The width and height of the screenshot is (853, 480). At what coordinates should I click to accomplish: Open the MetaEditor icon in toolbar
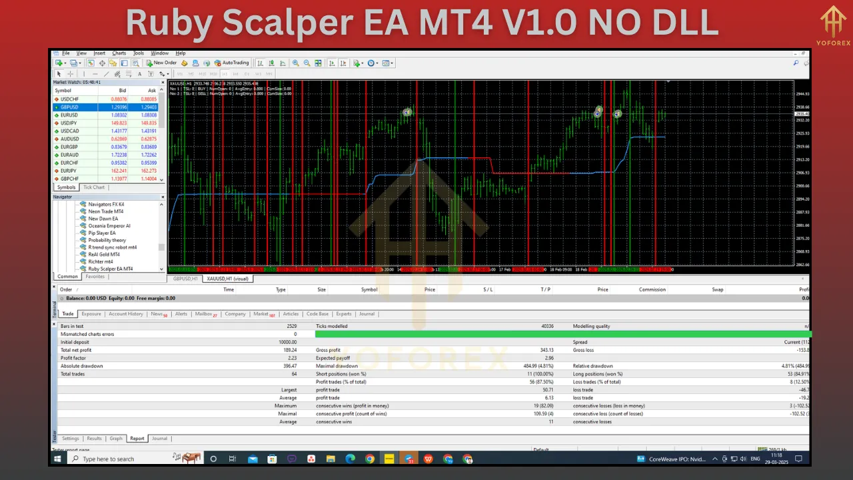[185, 63]
